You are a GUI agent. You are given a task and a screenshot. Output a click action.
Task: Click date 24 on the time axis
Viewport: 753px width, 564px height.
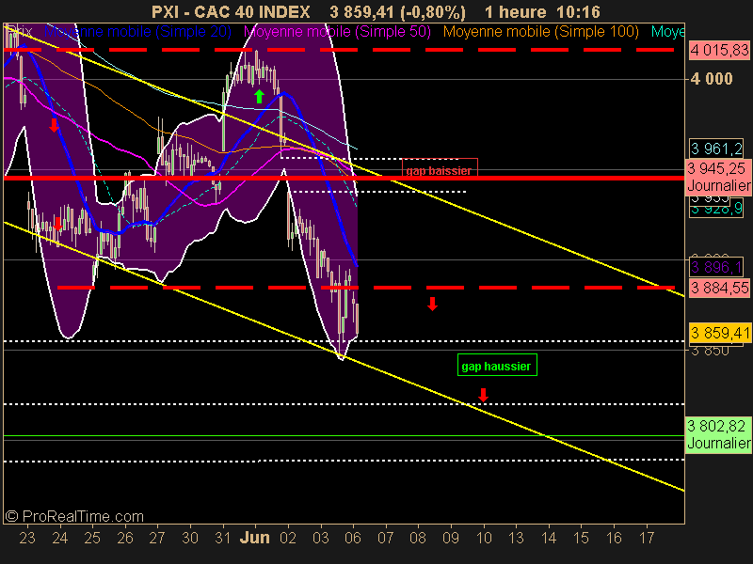point(60,538)
